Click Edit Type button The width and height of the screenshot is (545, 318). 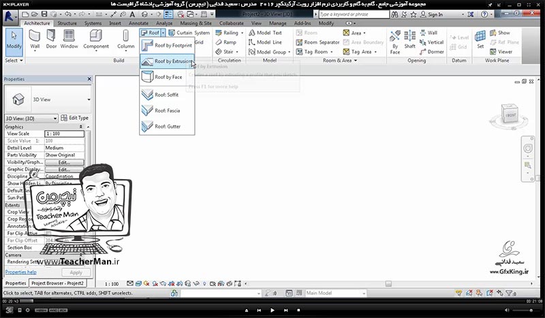tap(74, 118)
